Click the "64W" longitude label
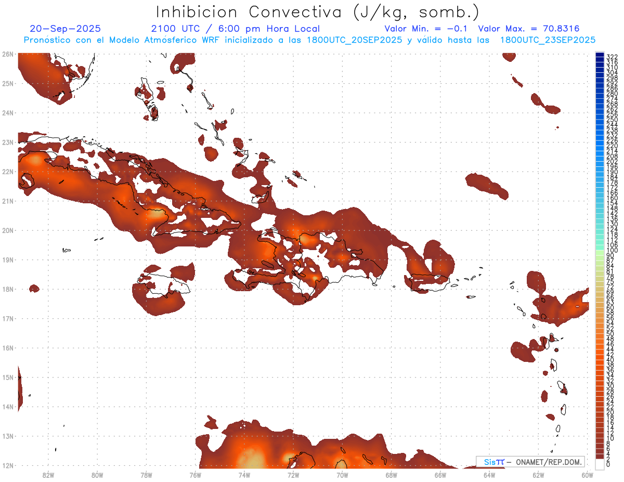Viewport: 624px width, 482px height. coord(489,475)
